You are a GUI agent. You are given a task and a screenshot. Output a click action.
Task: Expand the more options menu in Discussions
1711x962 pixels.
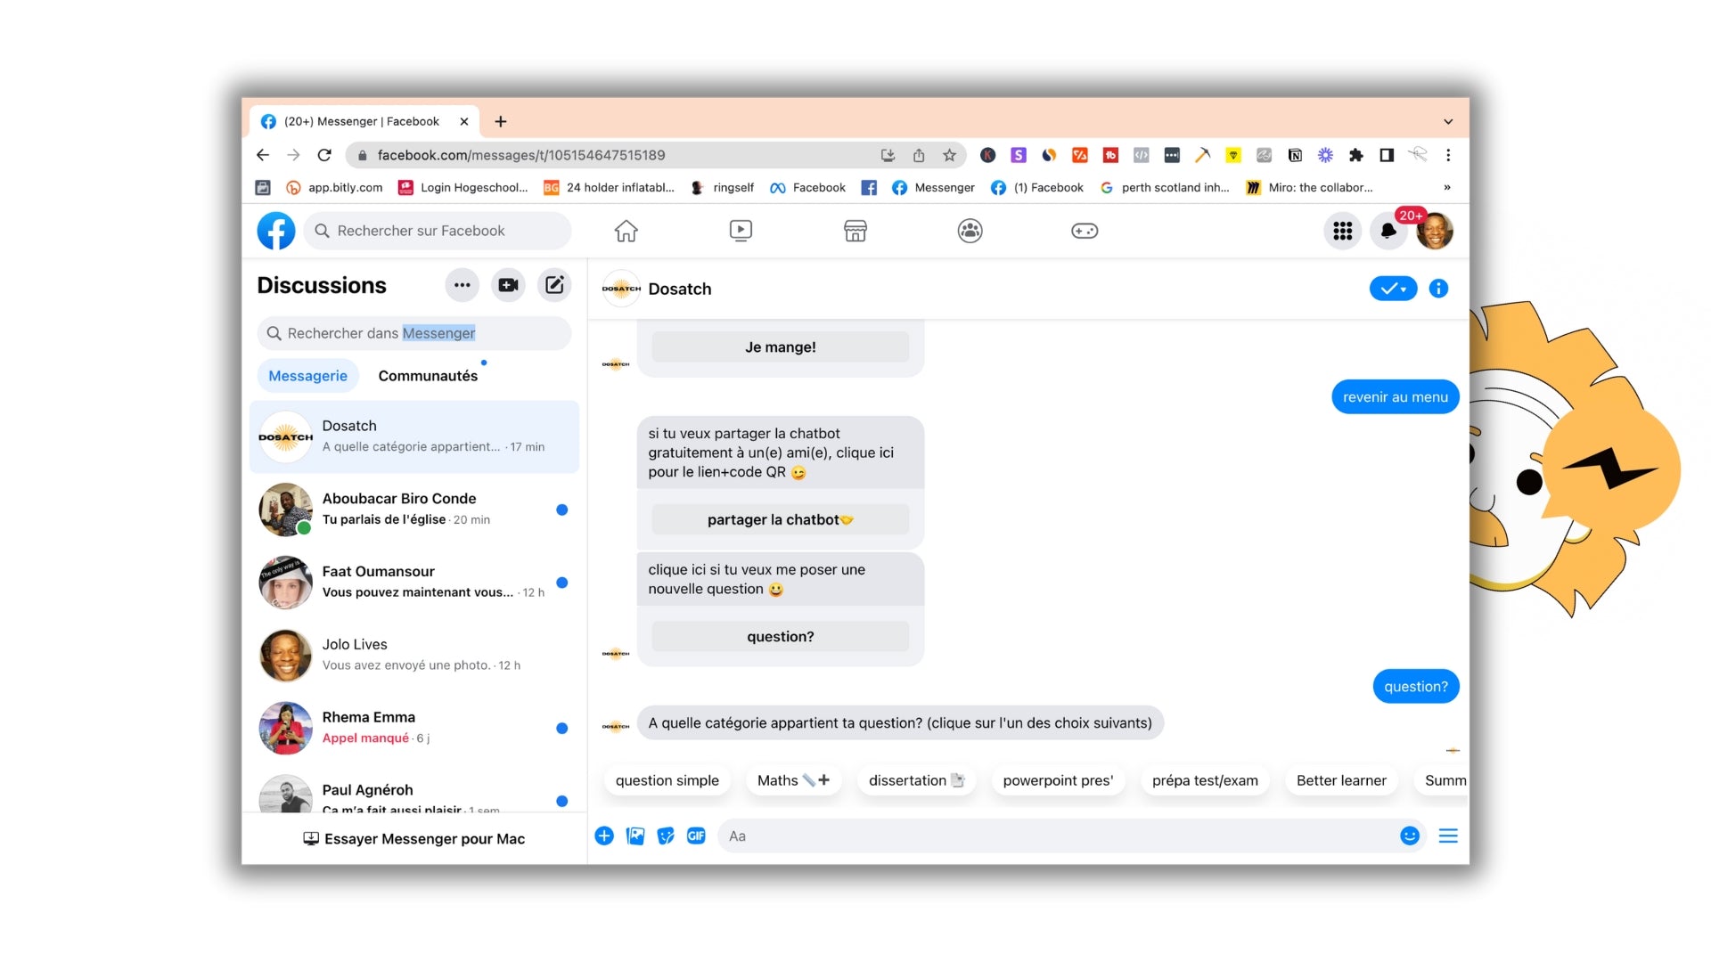coord(462,284)
